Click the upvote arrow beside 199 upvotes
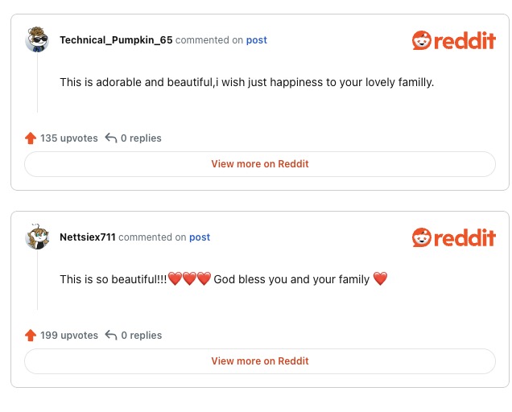Image resolution: width=512 pixels, height=412 pixels. coord(31,336)
